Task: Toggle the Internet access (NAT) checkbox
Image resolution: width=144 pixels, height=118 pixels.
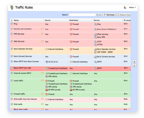Action: coord(12,73)
